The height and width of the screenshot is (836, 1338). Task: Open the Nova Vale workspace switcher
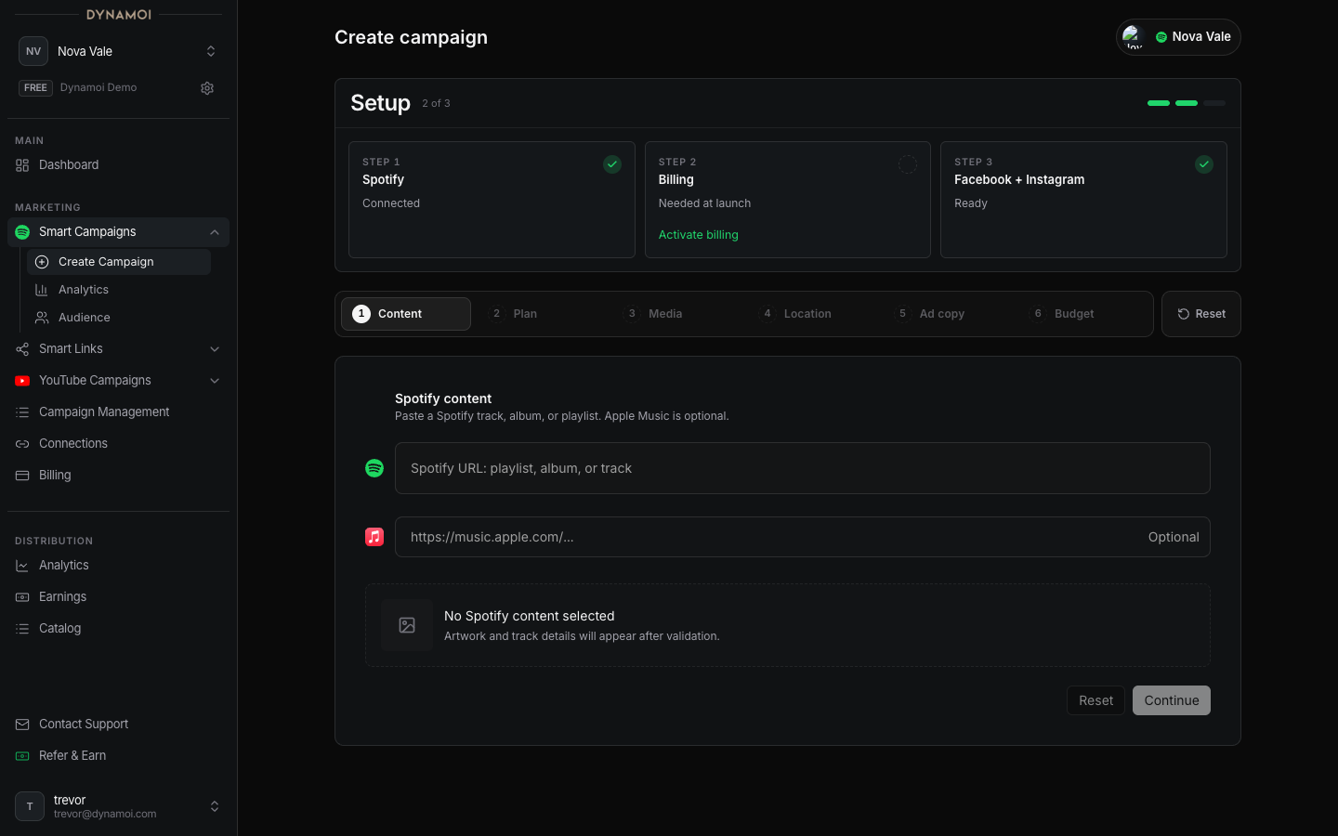(118, 51)
